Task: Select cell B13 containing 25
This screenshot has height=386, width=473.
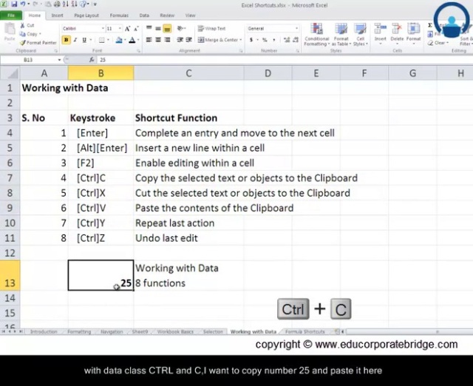Action: (101, 275)
